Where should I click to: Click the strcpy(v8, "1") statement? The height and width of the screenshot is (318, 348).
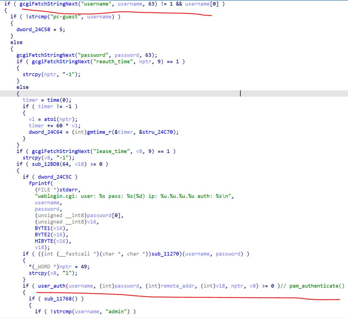[53, 273]
